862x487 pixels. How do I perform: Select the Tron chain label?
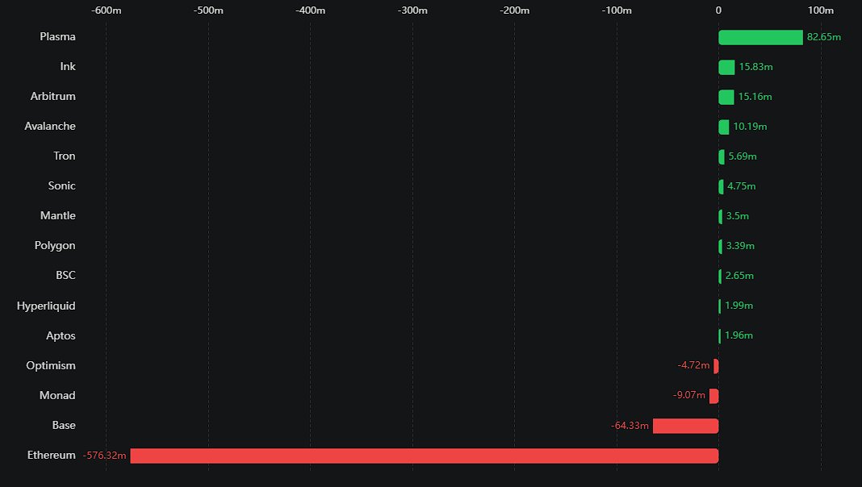(x=65, y=156)
